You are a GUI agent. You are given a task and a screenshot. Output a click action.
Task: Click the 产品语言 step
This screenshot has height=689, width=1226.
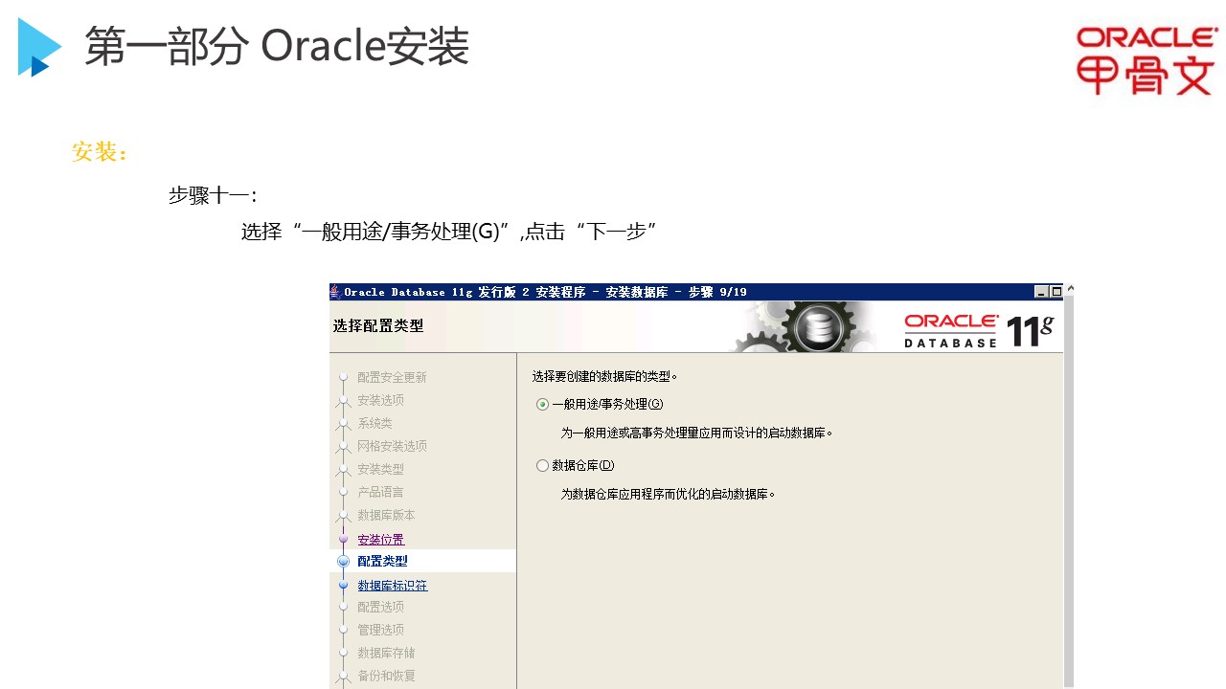tap(380, 492)
